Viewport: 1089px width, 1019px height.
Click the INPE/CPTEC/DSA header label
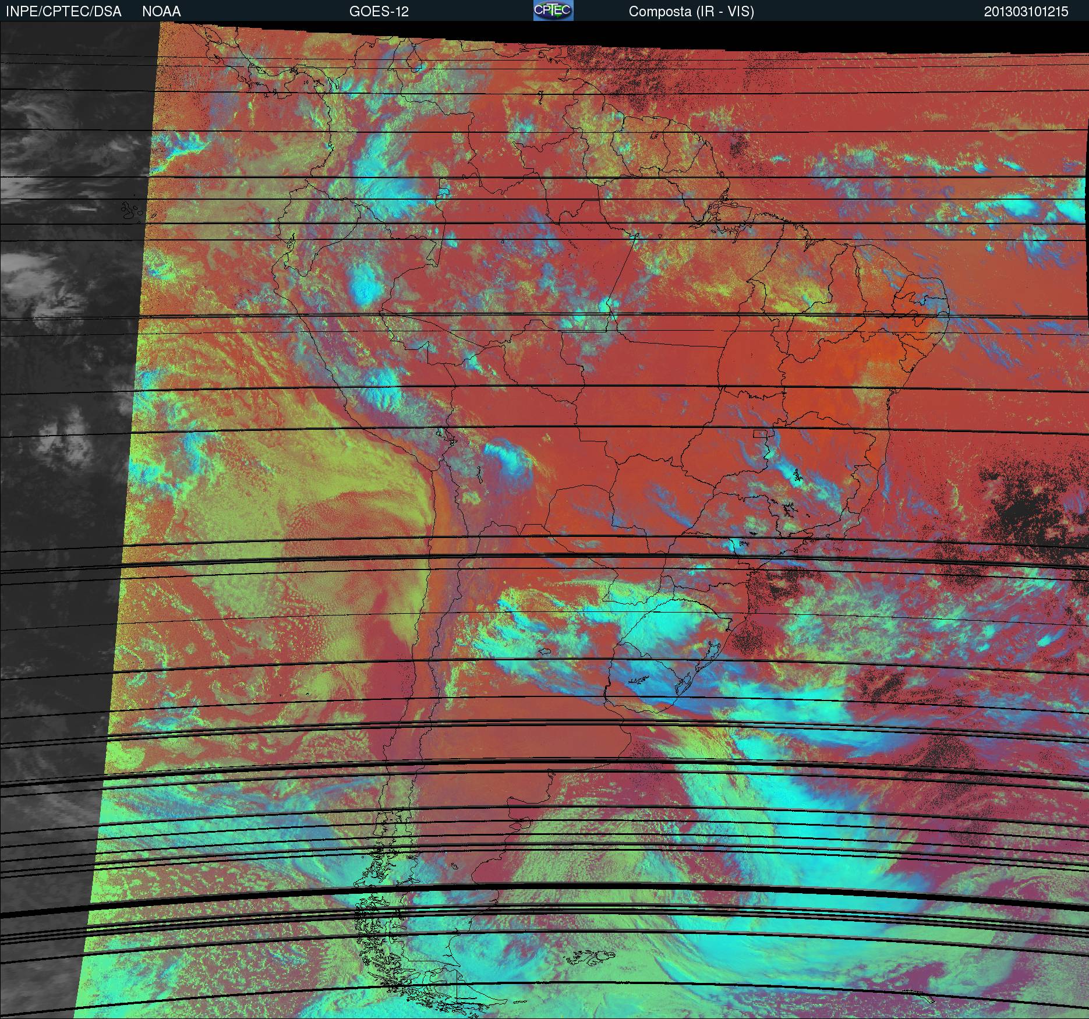(x=63, y=11)
